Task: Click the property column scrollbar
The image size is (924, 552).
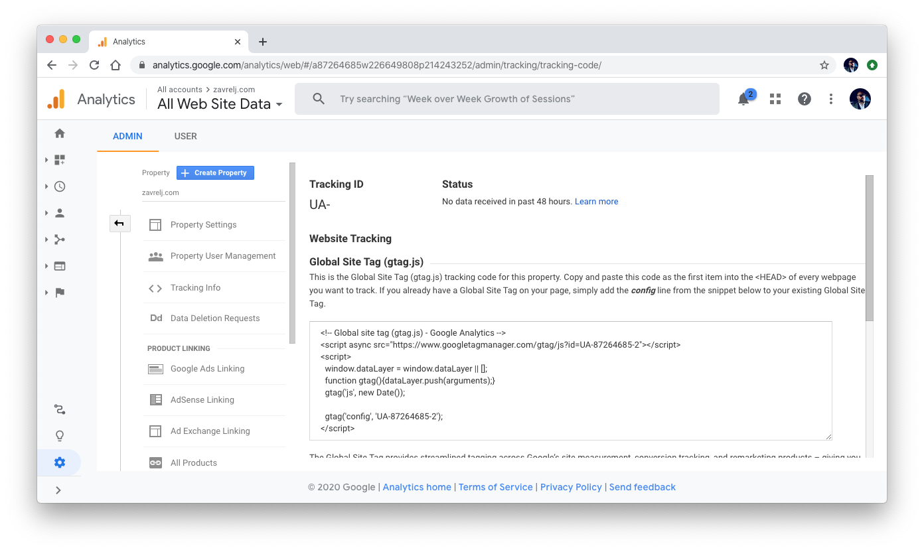Action: point(292,253)
